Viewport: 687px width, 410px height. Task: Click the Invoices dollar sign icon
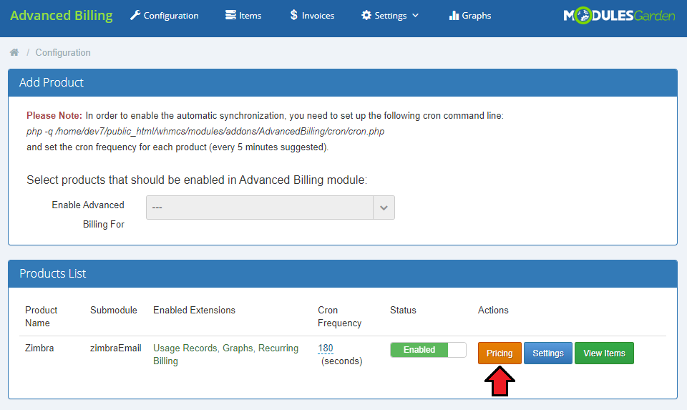tap(293, 15)
